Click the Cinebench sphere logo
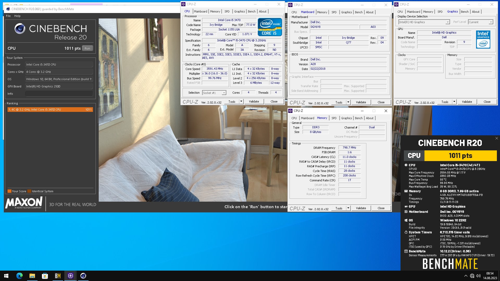 tap(20, 29)
